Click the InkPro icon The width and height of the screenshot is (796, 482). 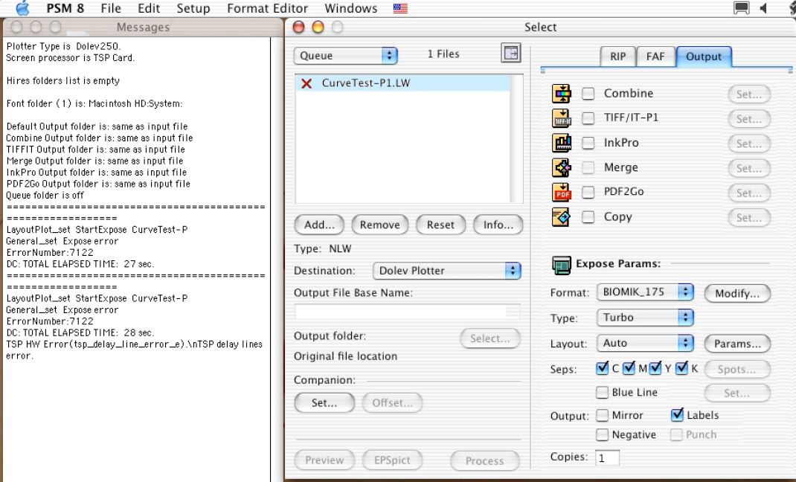tap(562, 143)
